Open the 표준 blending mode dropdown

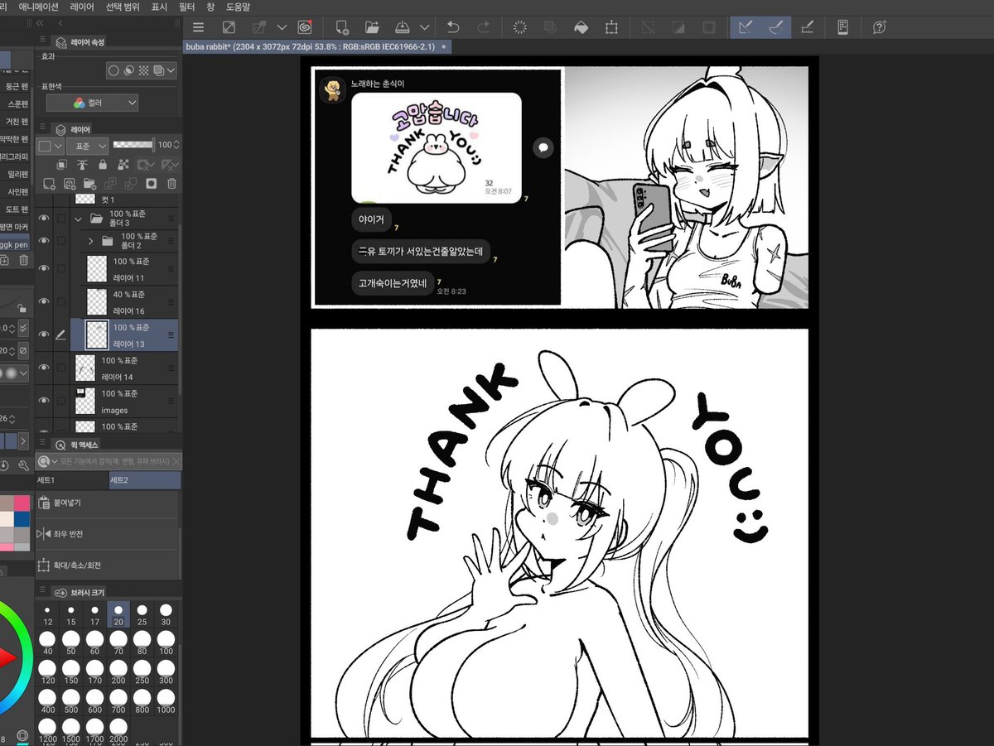tap(87, 145)
